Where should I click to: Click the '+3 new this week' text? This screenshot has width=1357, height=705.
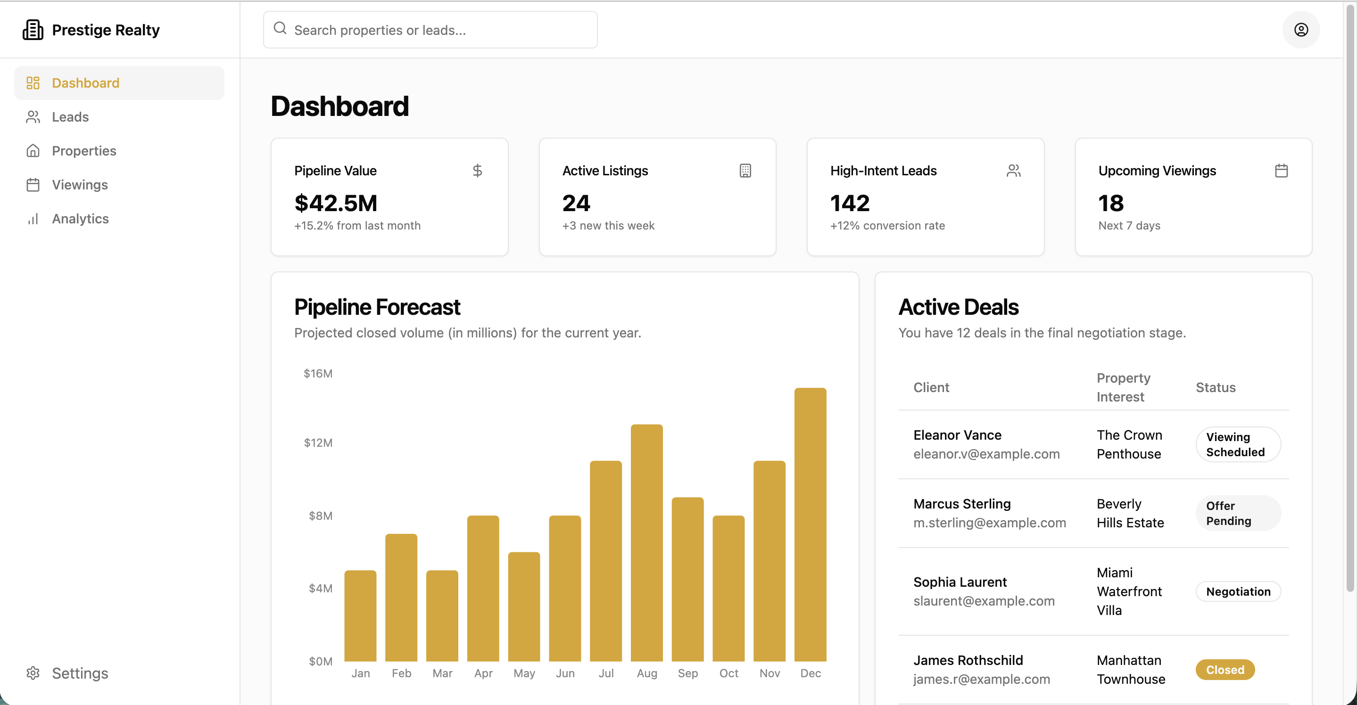(x=608, y=225)
